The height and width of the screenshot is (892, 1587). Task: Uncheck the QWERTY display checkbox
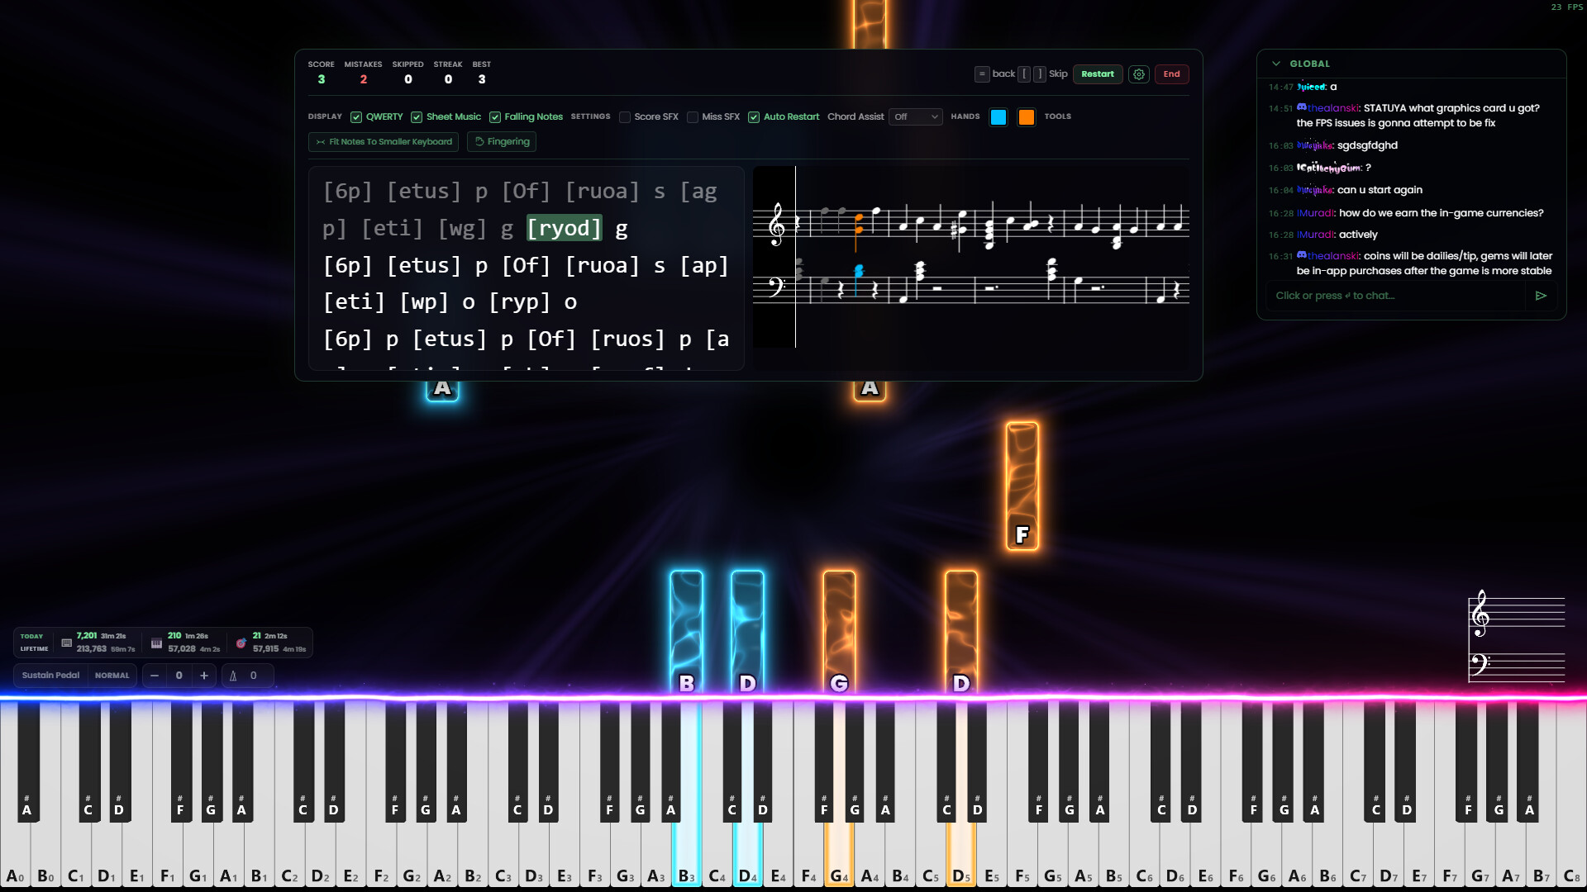[x=356, y=117]
